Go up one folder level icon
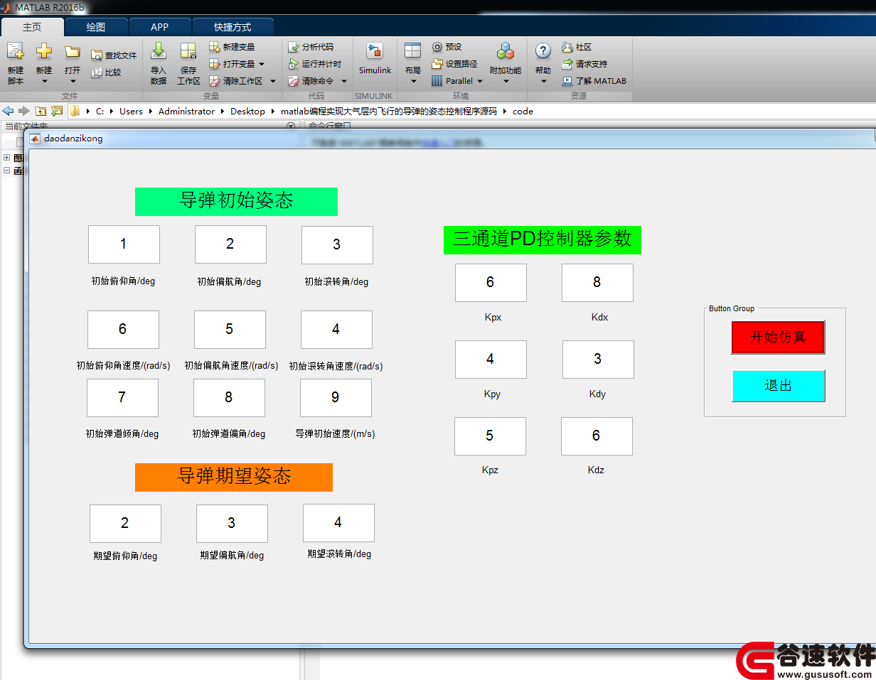The image size is (876, 680). pos(41,111)
